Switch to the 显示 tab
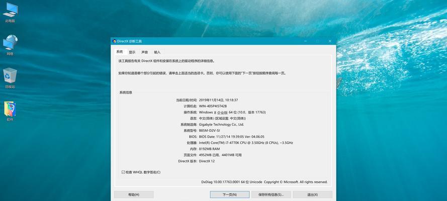 pos(132,52)
